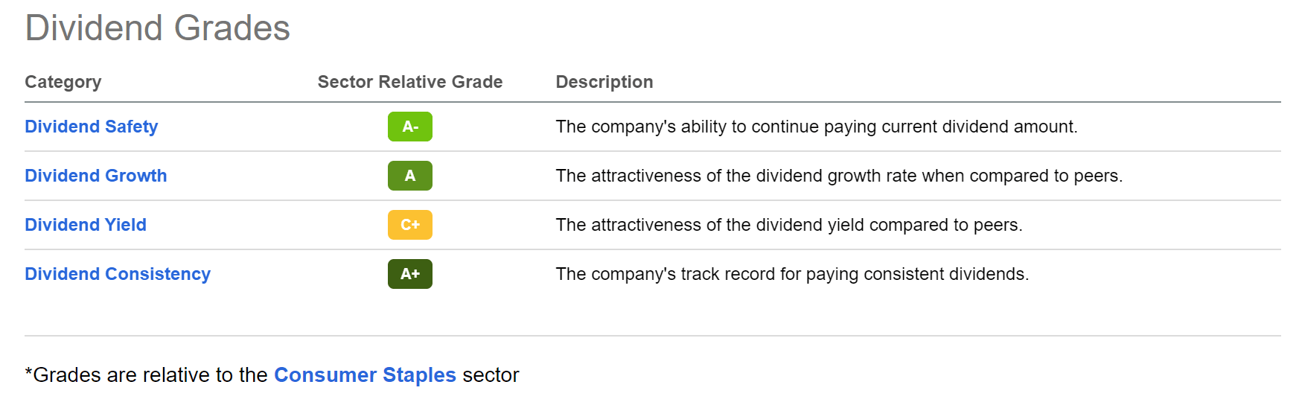
Task: Click the "*Grades are relative to the" footnote text
Action: pos(146,374)
